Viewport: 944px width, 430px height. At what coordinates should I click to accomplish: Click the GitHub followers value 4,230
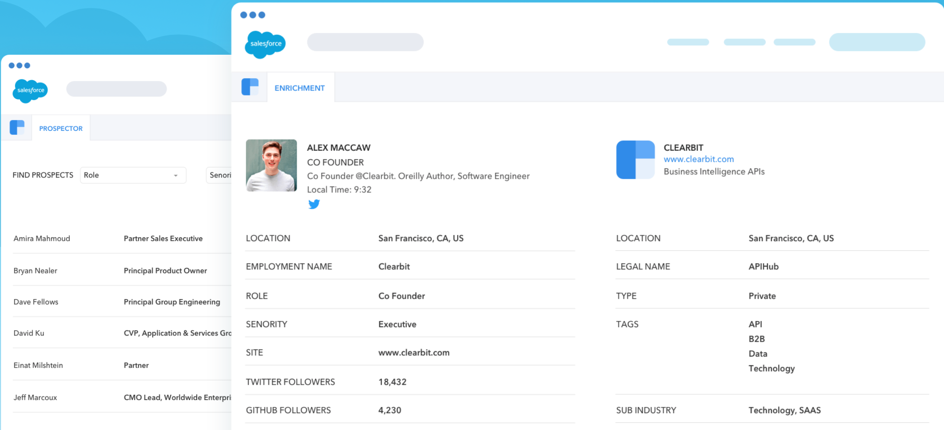coord(390,410)
